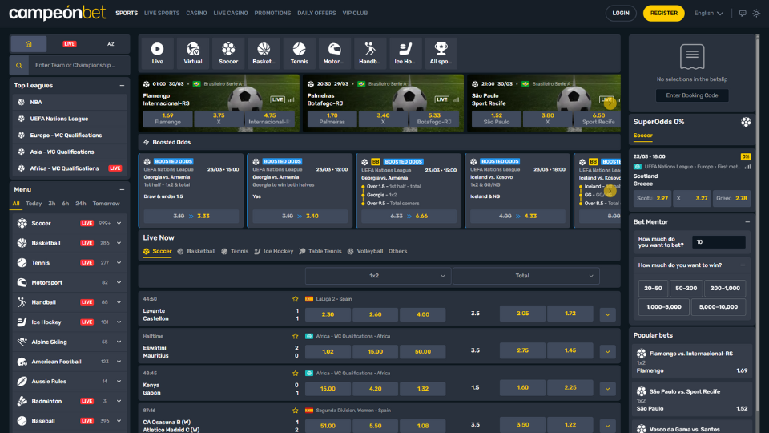This screenshot has height=433, width=769.
Task: Click the home icon tab in sidebar
Action: point(29,44)
